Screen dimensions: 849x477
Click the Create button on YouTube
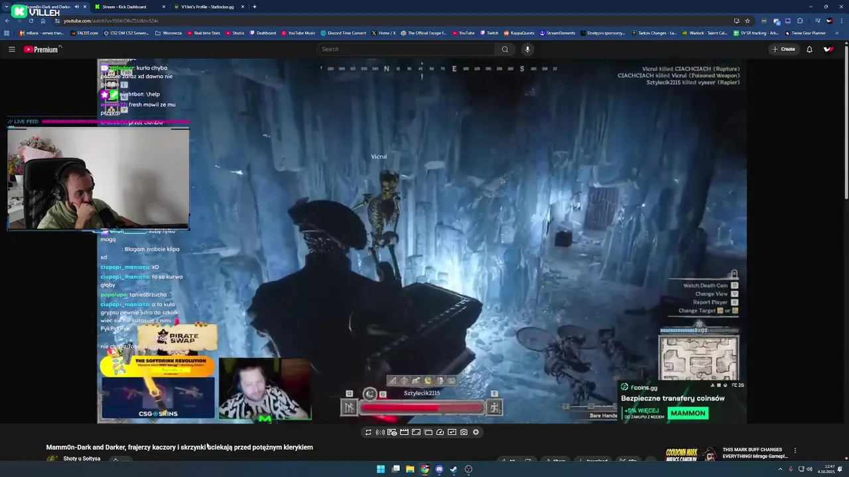click(783, 49)
